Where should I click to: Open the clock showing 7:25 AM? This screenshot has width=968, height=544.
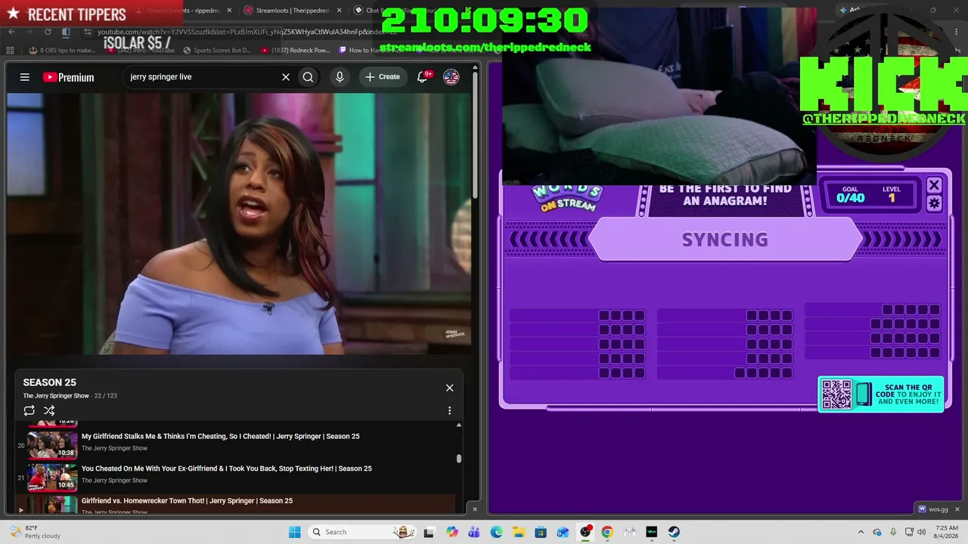947,532
